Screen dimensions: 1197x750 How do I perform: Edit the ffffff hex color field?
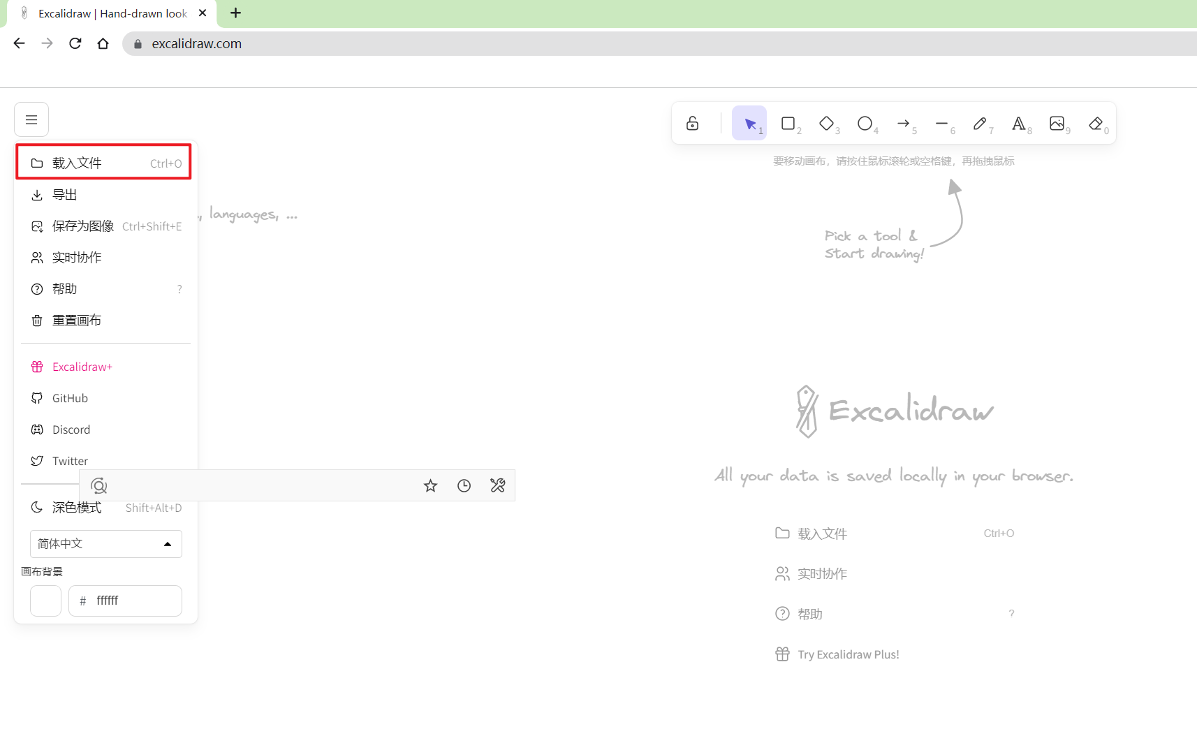(126, 601)
